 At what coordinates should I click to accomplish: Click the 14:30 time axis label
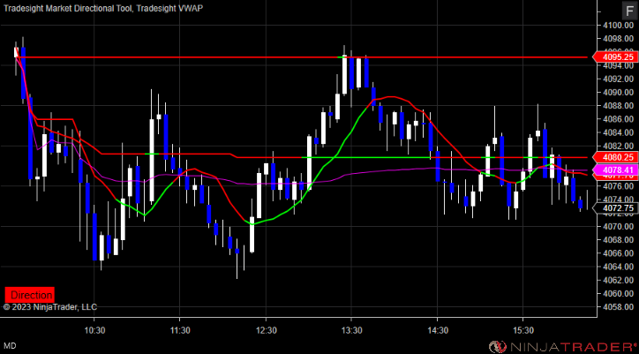click(437, 329)
